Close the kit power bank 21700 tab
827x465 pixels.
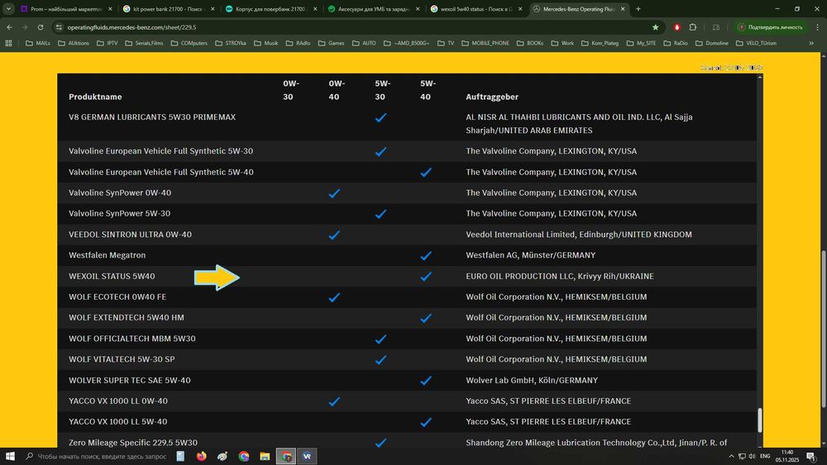click(213, 9)
